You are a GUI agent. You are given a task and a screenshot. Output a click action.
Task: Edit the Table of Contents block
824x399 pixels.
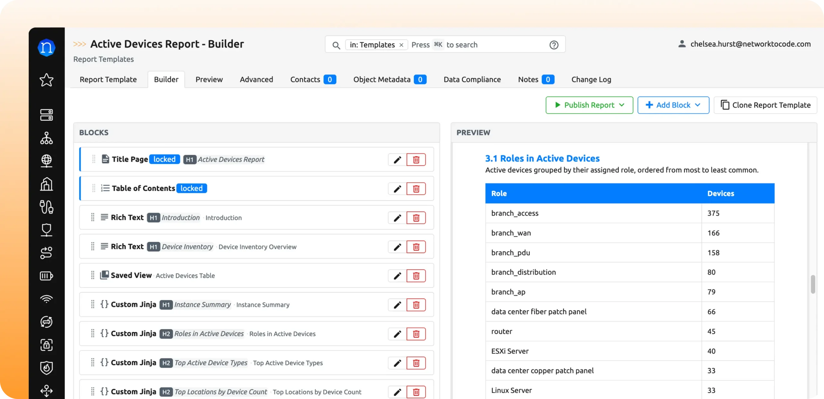tap(397, 189)
